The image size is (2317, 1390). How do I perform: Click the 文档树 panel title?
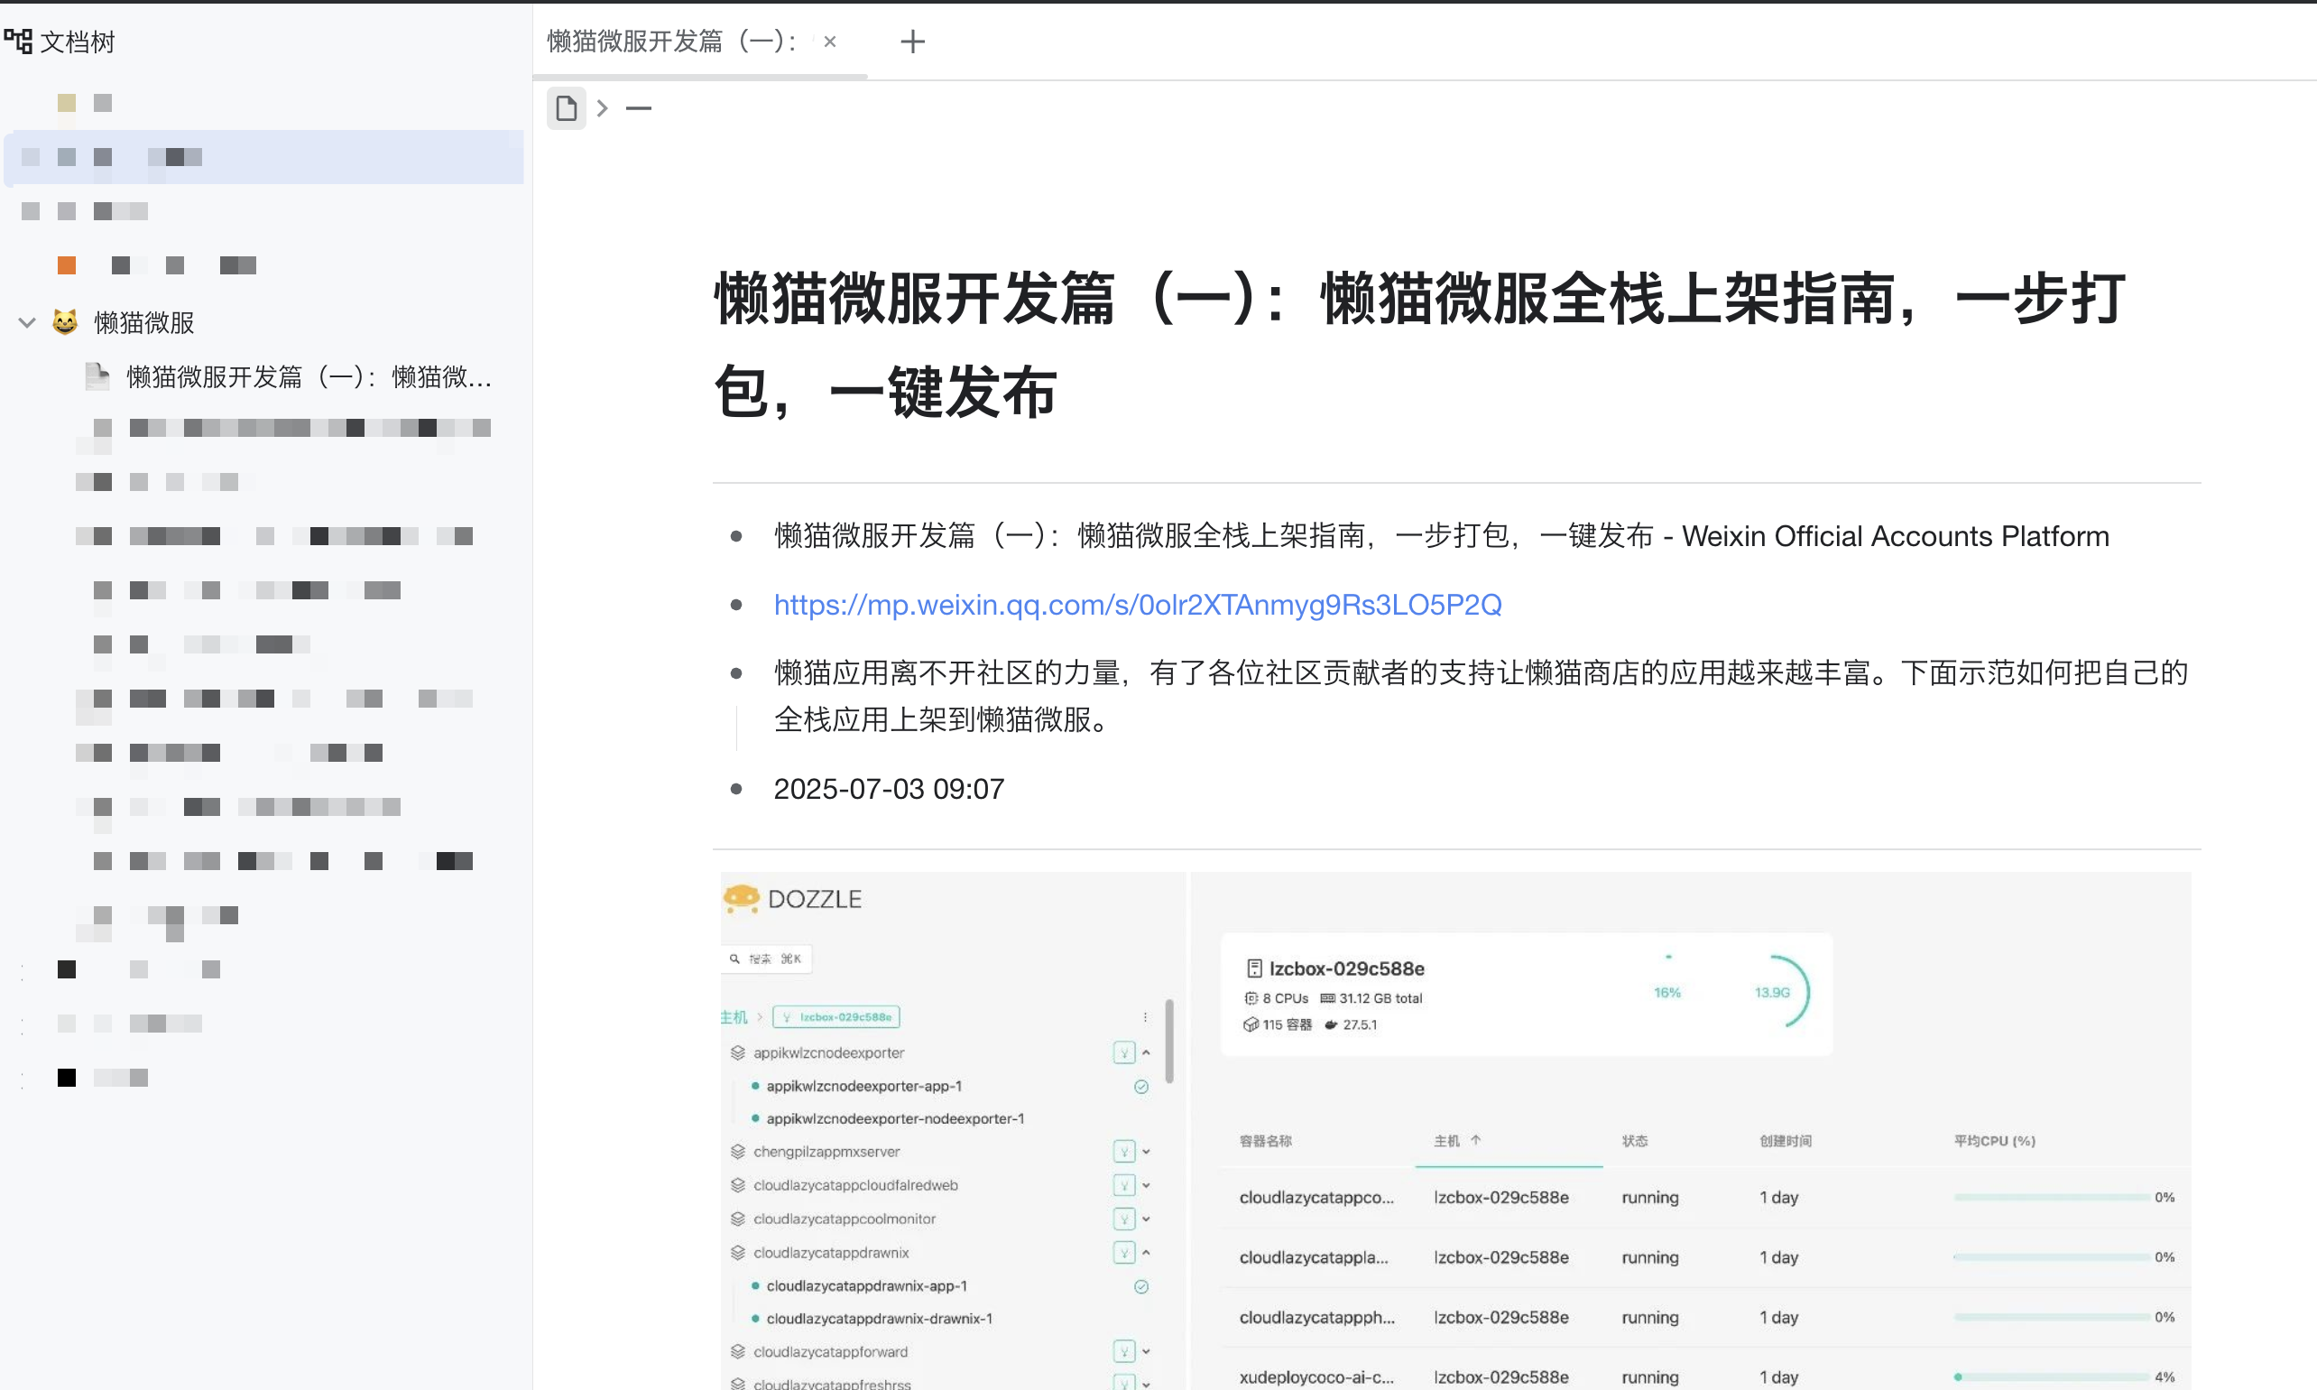(78, 42)
